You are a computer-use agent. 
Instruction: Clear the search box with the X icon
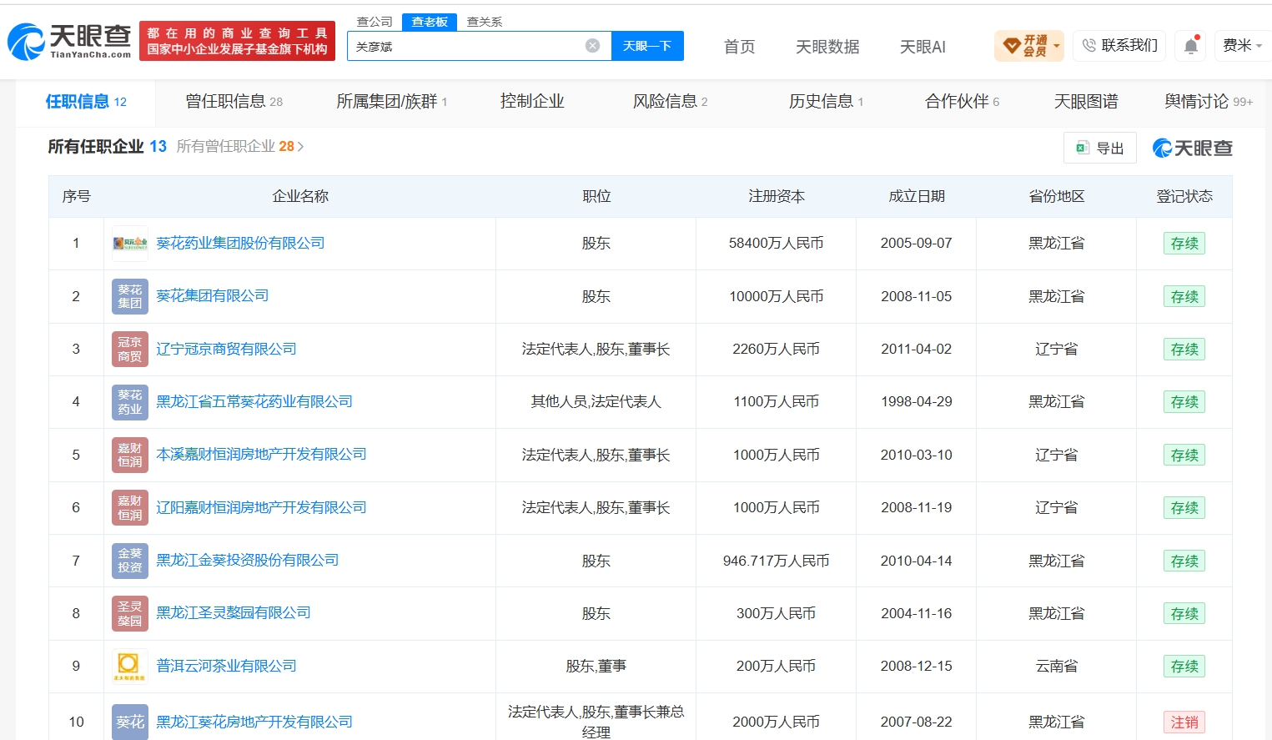(592, 46)
